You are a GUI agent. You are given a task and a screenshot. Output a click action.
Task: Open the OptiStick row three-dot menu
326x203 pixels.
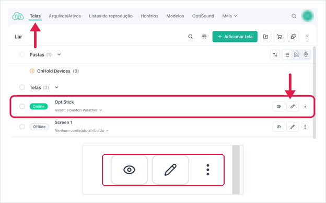tap(305, 106)
